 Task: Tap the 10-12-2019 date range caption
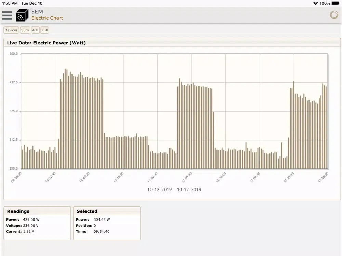click(x=174, y=190)
